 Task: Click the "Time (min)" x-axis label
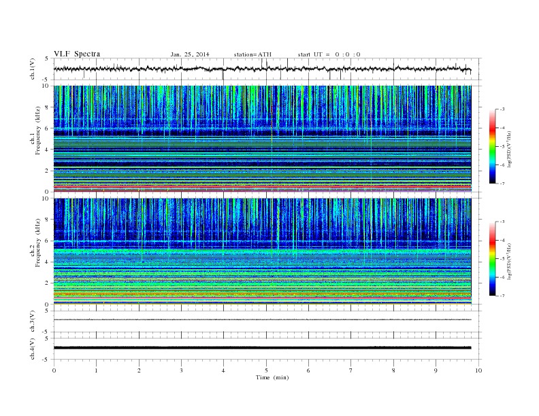pyautogui.click(x=272, y=377)
